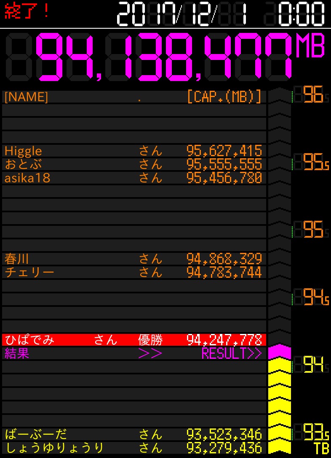Select the おとぶ entry with 95,555,555
The height and width of the screenshot is (458, 331).
point(134,164)
